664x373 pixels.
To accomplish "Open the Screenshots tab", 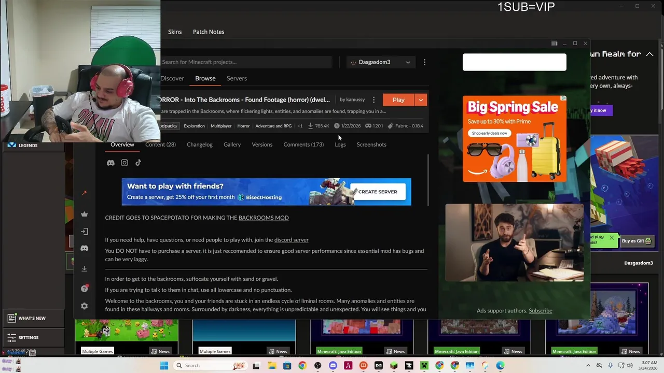I will 371,145.
